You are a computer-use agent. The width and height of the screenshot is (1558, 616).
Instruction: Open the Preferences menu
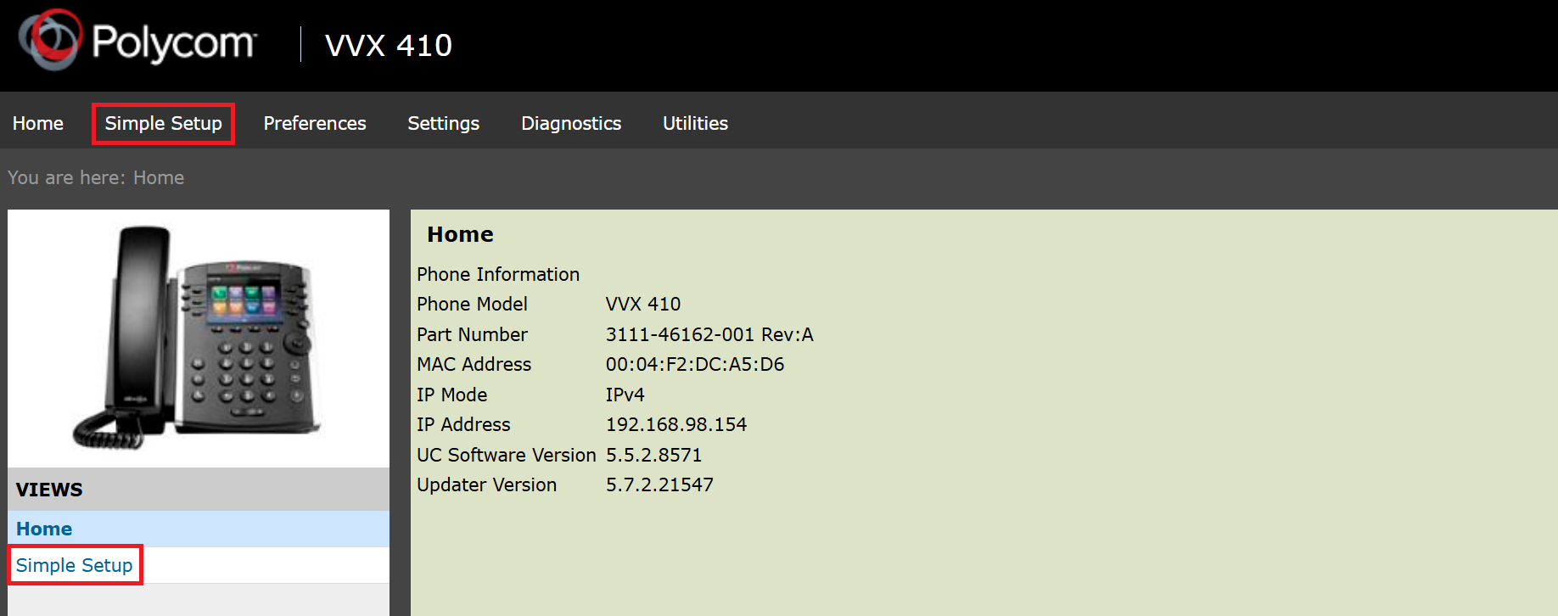pyautogui.click(x=315, y=124)
